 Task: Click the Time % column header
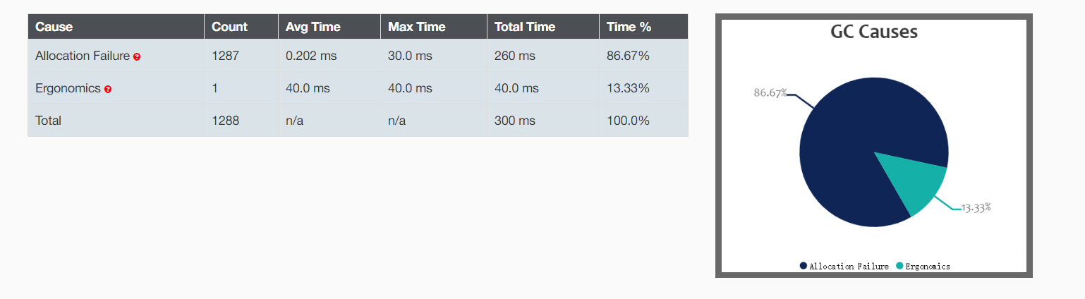point(629,27)
